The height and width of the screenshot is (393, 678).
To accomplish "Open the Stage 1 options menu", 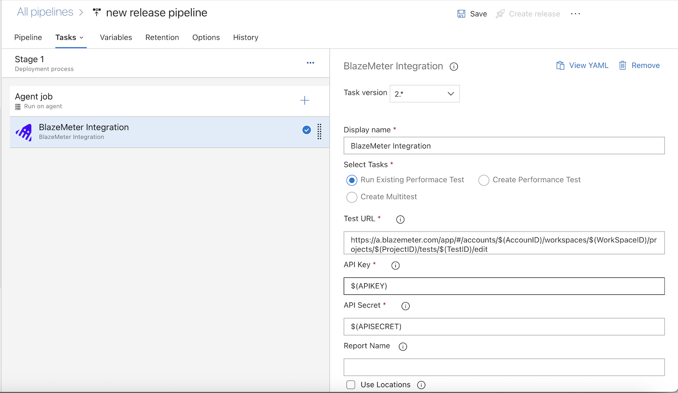I will (x=310, y=62).
